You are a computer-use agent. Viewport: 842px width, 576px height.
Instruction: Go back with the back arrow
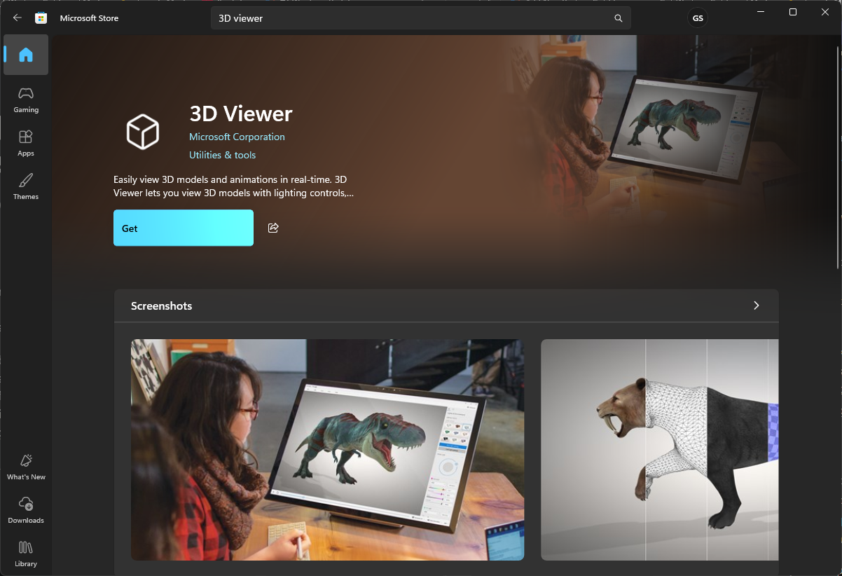(x=18, y=18)
